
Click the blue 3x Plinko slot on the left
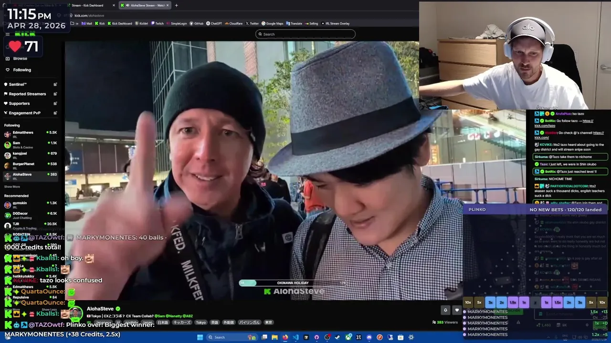pos(490,303)
